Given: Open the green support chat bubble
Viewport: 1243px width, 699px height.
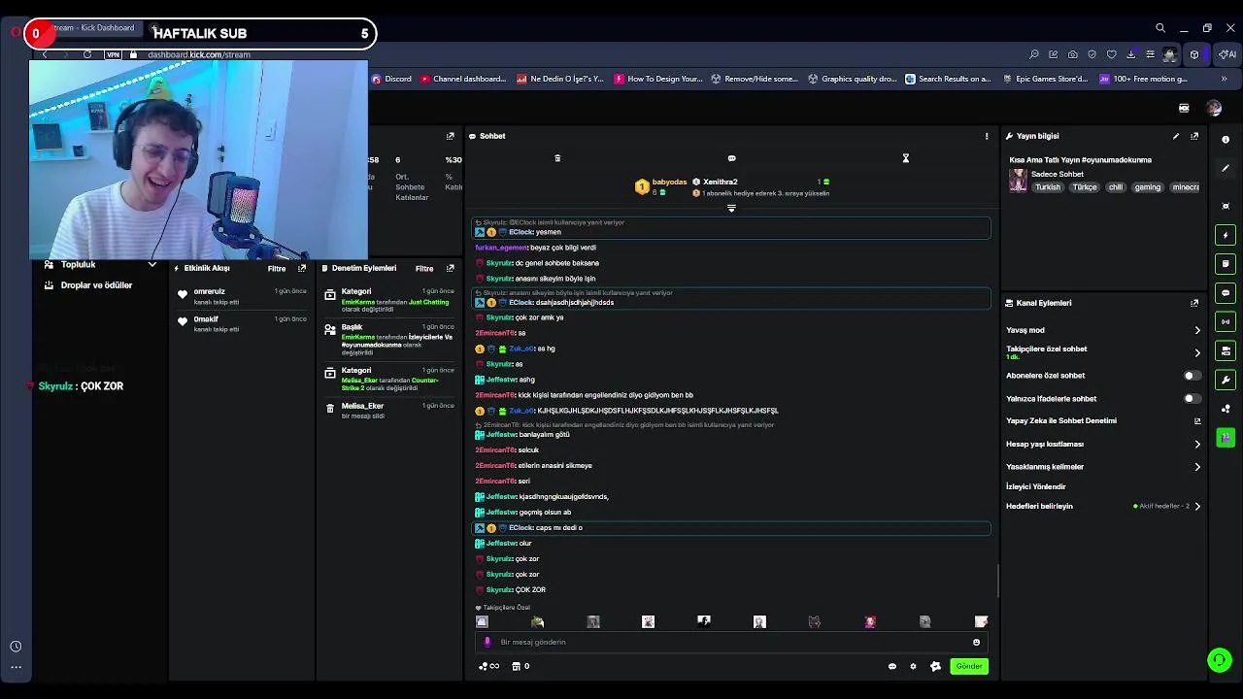Looking at the screenshot, I should (x=1220, y=660).
